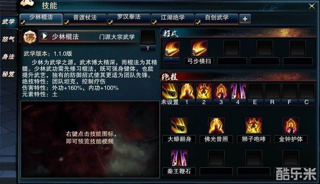Open the 江湖绝学 tab

[x=173, y=19]
